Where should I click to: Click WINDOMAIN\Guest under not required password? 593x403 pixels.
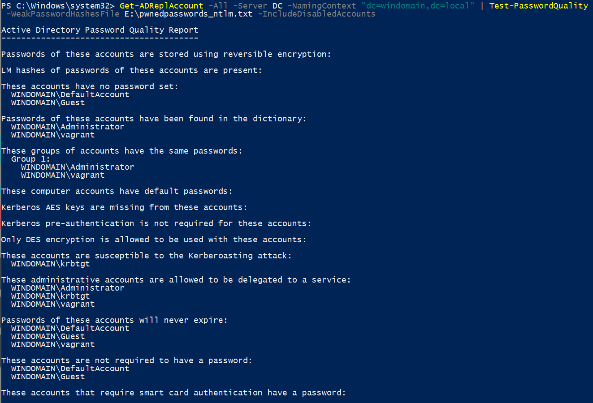48,377
